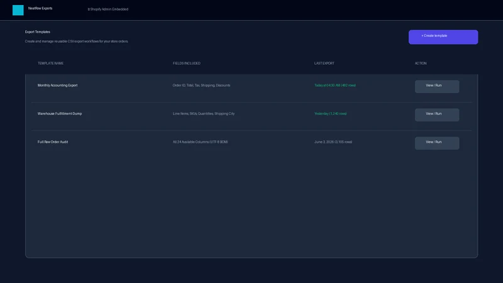Click the Export Templates page heading
The height and width of the screenshot is (283, 503).
(38, 32)
